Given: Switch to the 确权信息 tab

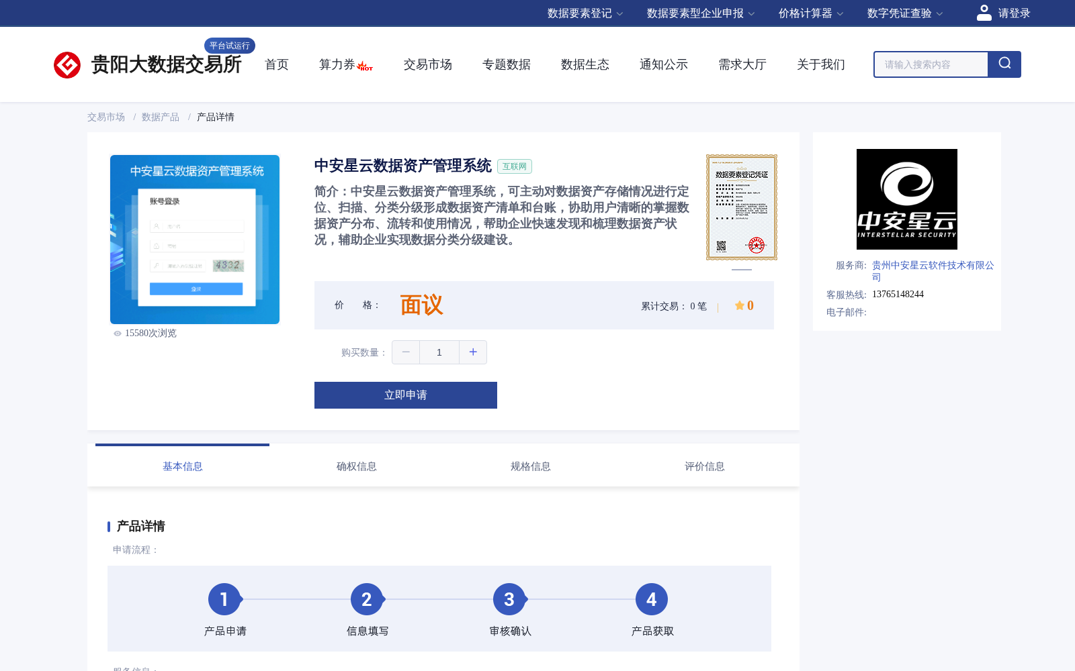Looking at the screenshot, I should click(357, 466).
